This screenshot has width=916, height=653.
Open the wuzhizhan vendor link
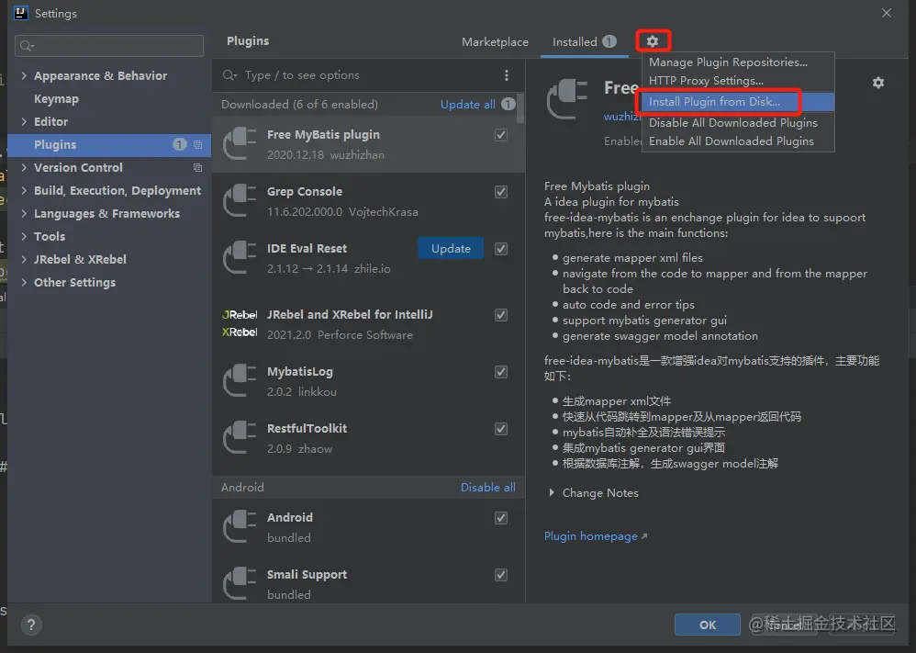(x=622, y=117)
